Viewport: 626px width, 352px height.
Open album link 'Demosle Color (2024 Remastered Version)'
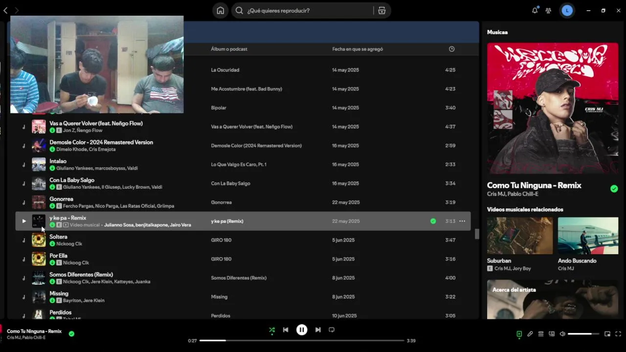[256, 146]
